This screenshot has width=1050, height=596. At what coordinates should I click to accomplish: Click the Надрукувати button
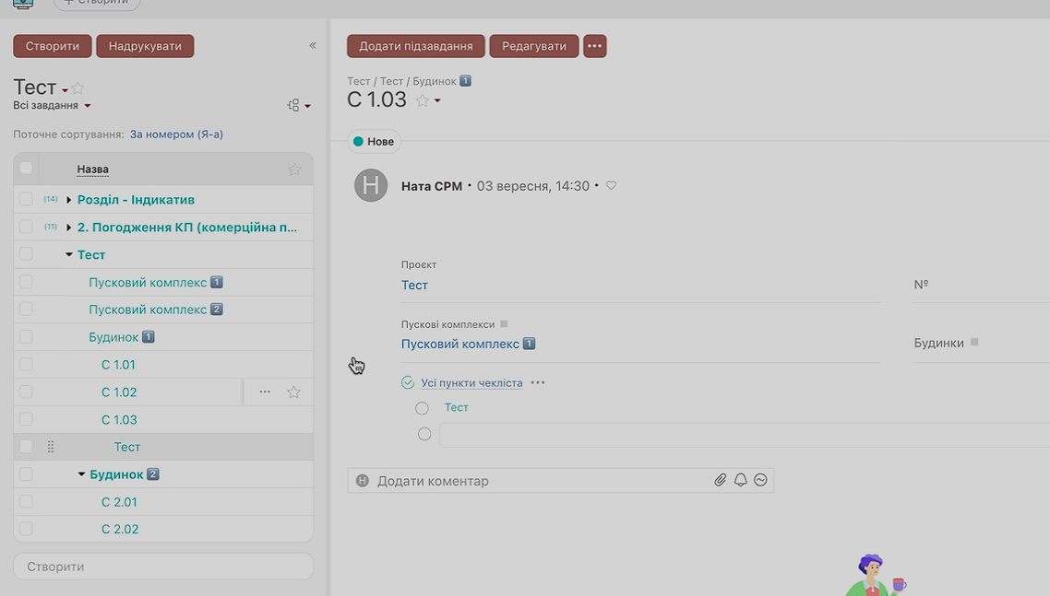[x=145, y=46]
